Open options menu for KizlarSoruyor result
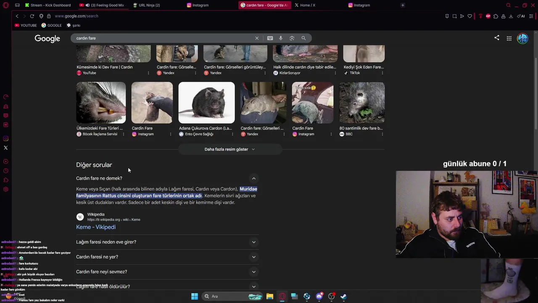Viewport: 538px width, 303px height. pyautogui.click(x=335, y=73)
